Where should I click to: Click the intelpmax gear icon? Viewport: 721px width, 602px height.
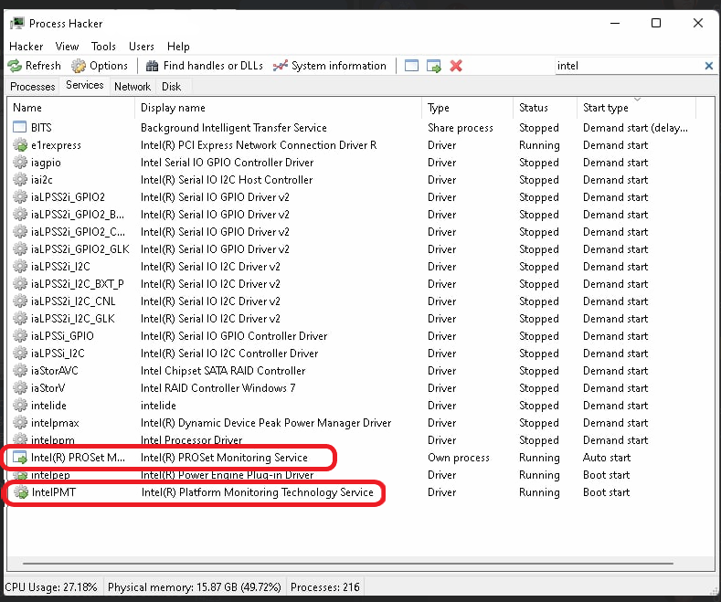(20, 423)
